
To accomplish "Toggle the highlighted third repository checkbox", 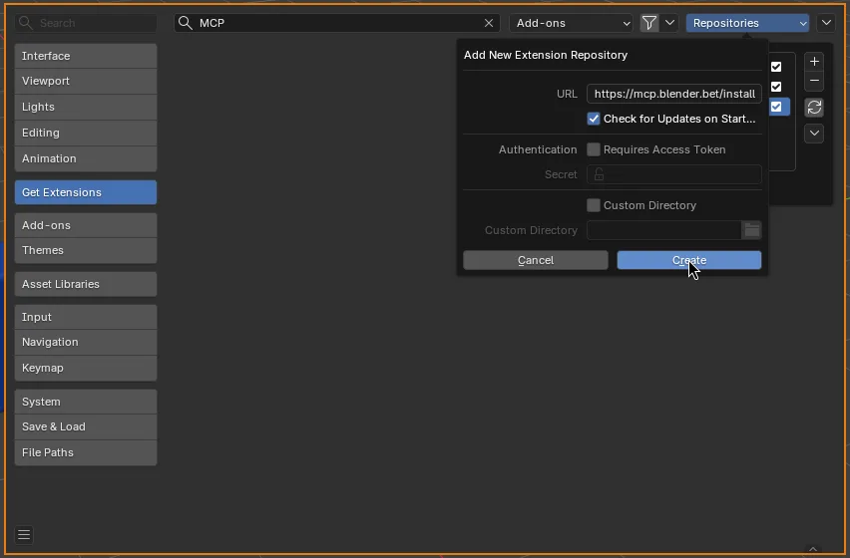I will click(776, 107).
